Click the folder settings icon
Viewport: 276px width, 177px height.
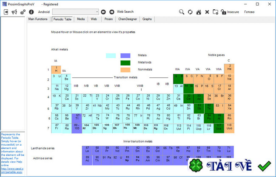(216, 12)
